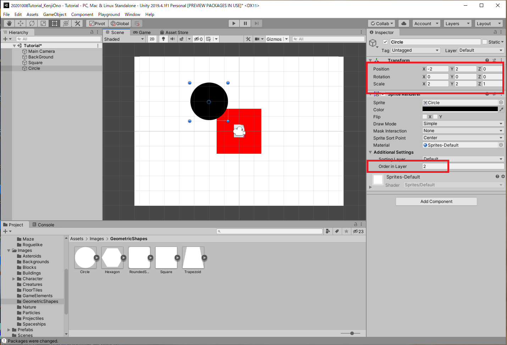
Task: Toggle scene effects icon
Action: [182, 39]
